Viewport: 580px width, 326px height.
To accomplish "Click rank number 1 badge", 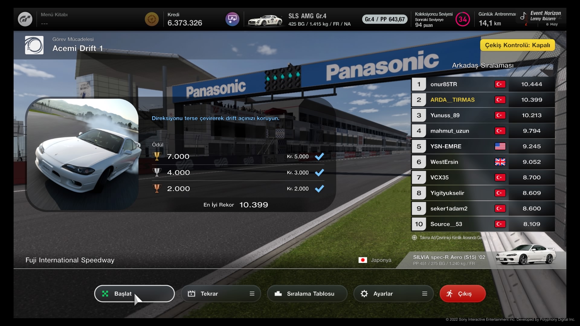I will (x=419, y=84).
